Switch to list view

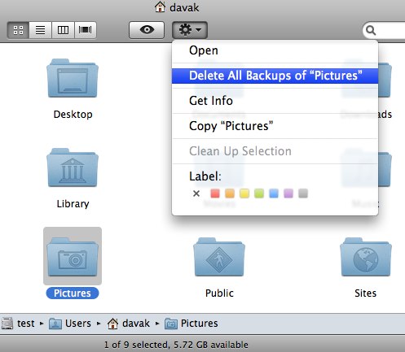40,30
